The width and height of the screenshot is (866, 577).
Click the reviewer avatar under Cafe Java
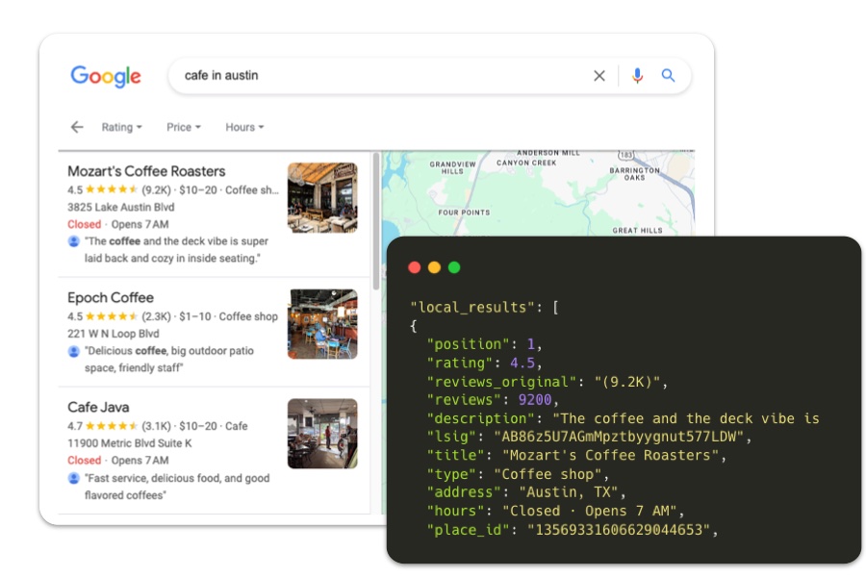click(72, 478)
